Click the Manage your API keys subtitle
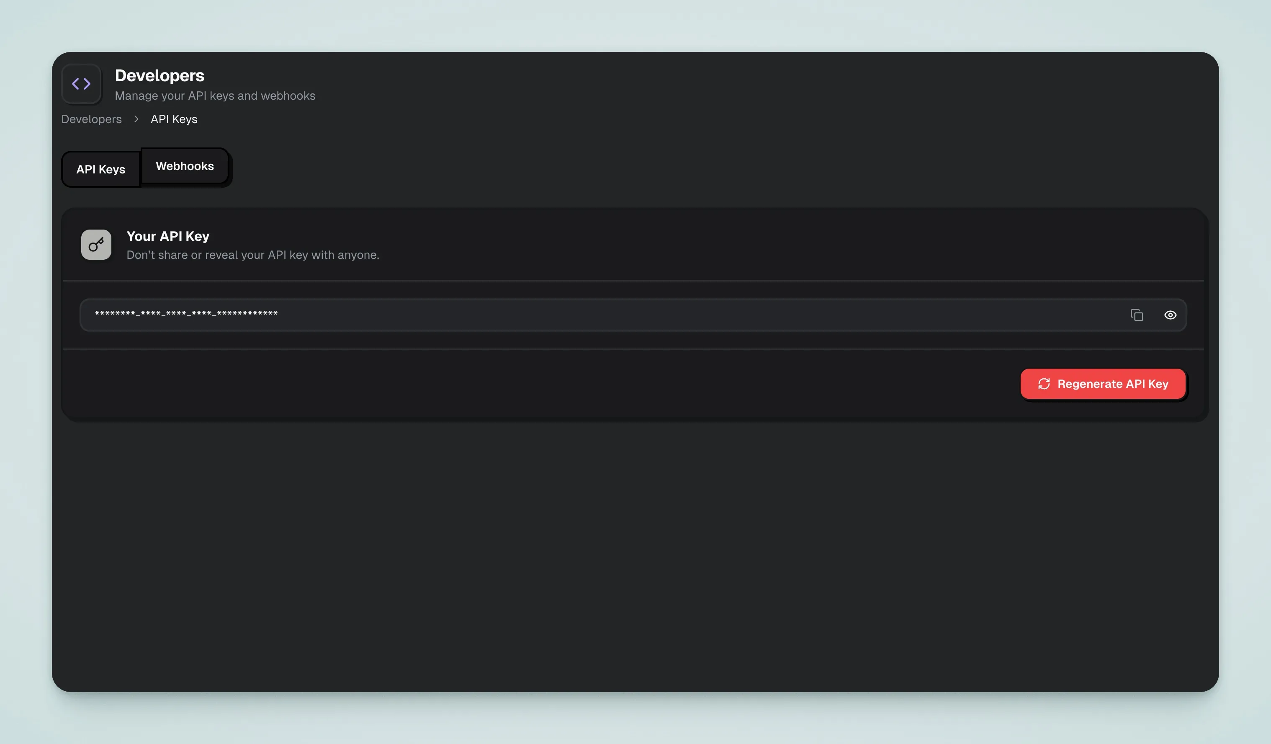The height and width of the screenshot is (744, 1271). tap(215, 96)
